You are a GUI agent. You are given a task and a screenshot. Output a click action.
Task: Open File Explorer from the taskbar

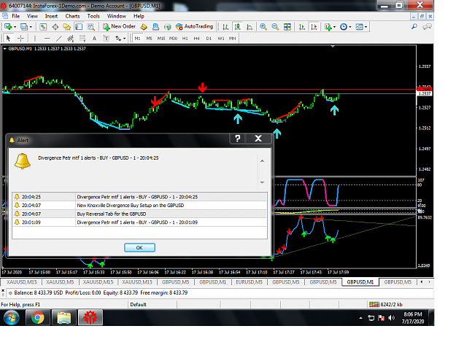64,317
